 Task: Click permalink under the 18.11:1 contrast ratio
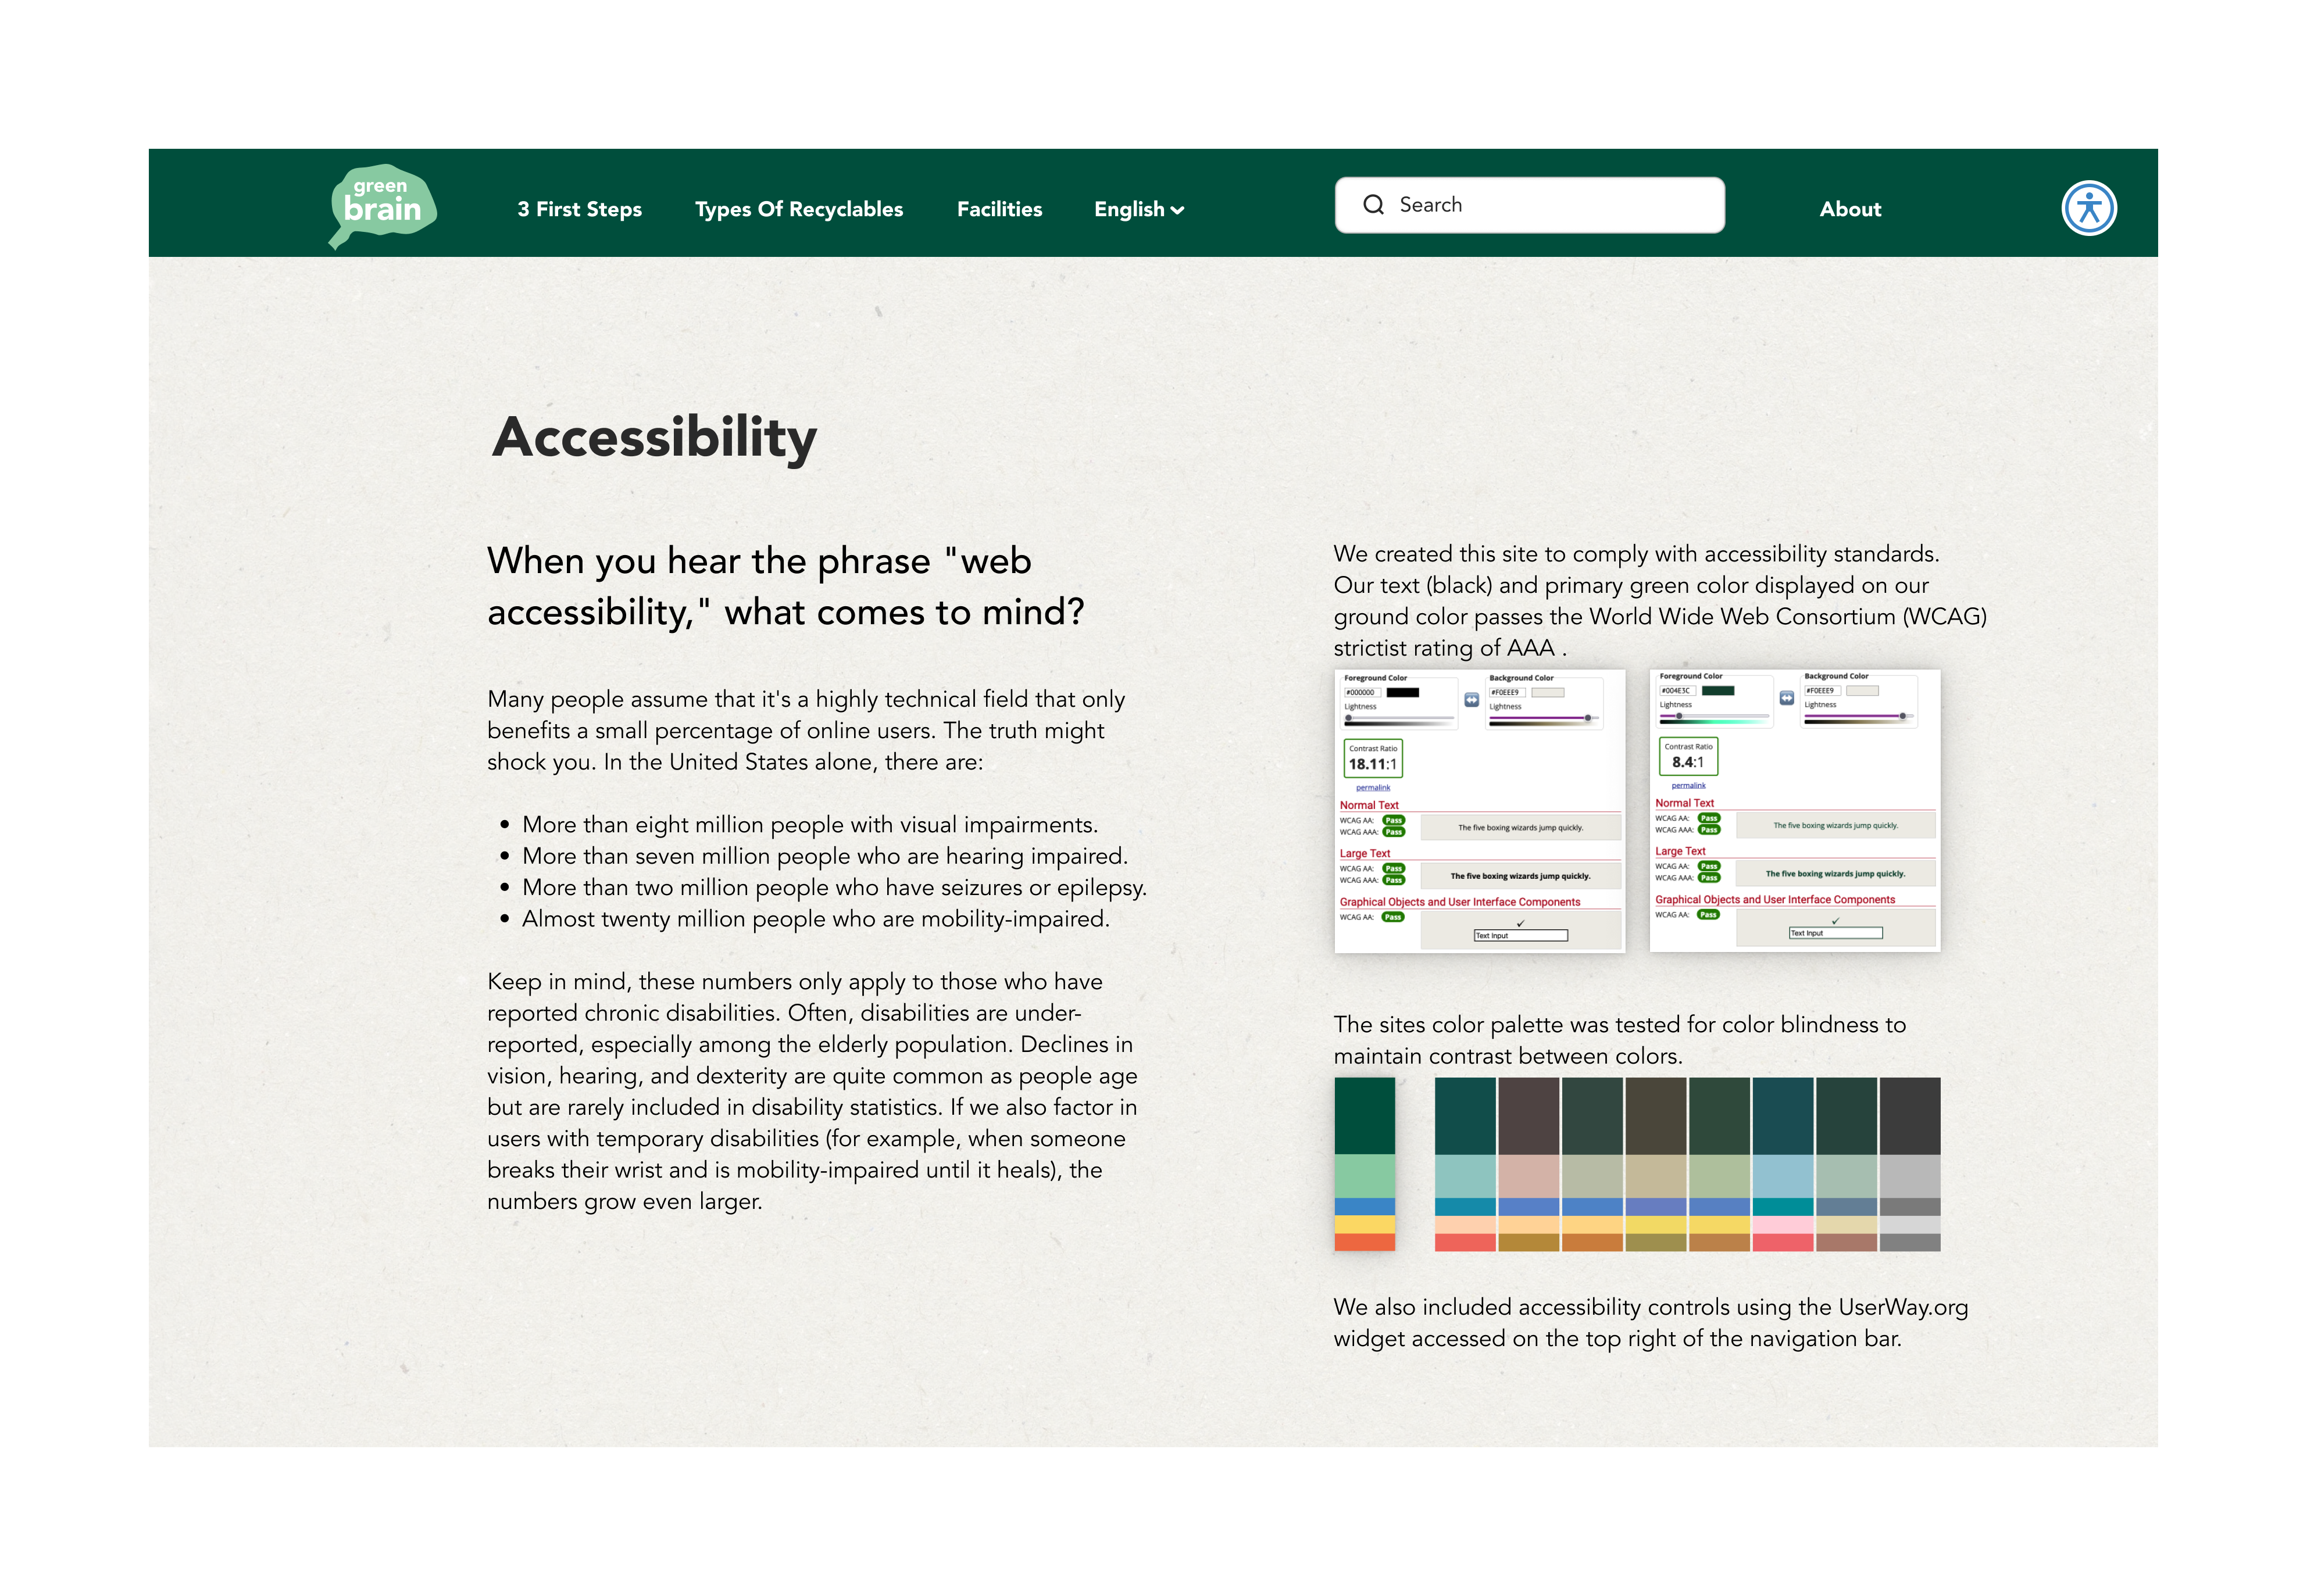(1373, 788)
